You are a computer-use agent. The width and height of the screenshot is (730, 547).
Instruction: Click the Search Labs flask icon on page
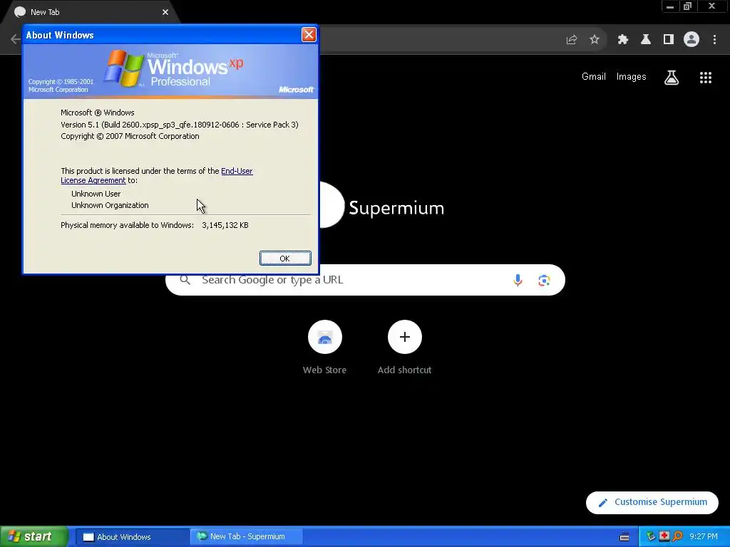672,77
